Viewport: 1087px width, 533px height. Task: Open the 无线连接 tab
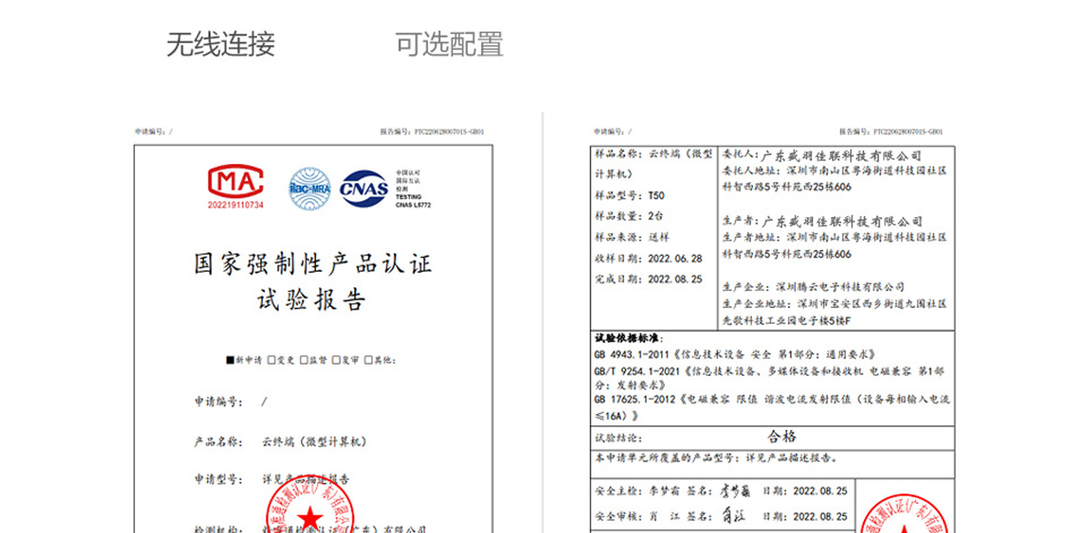(x=221, y=44)
